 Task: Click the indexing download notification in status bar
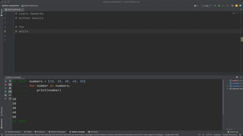(x=92, y=135)
